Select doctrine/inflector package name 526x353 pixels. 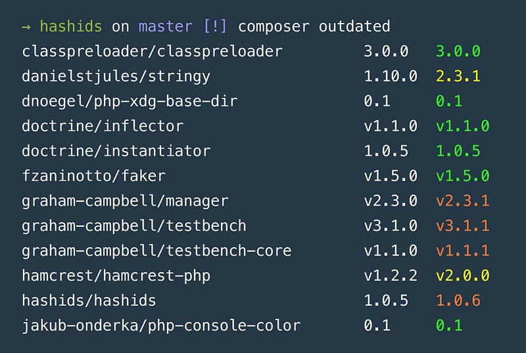[103, 126]
